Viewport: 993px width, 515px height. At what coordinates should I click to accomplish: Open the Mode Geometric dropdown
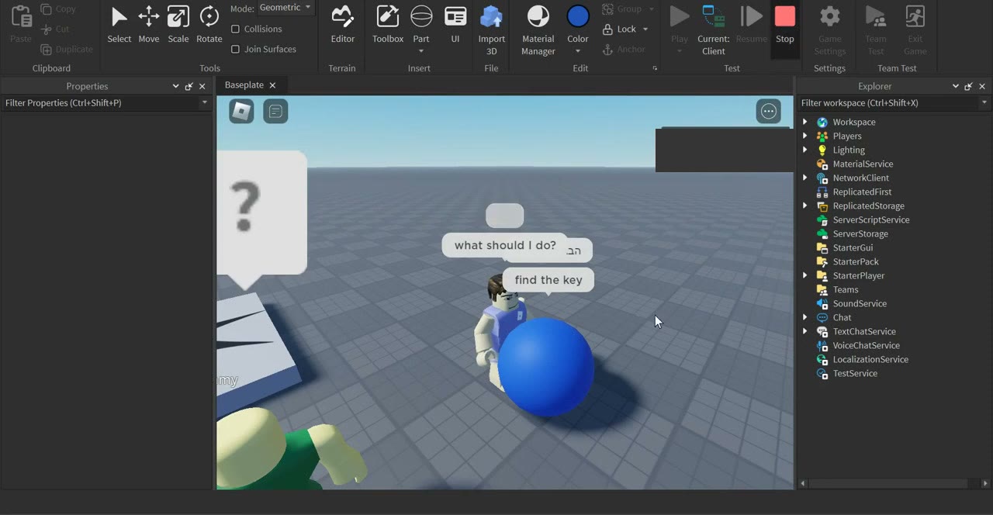click(x=285, y=8)
